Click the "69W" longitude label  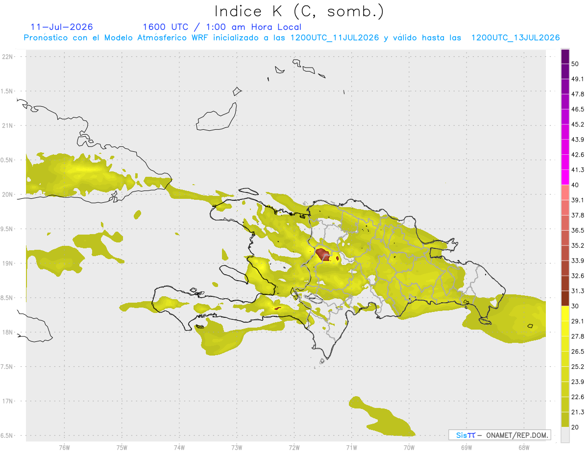pyautogui.click(x=466, y=448)
